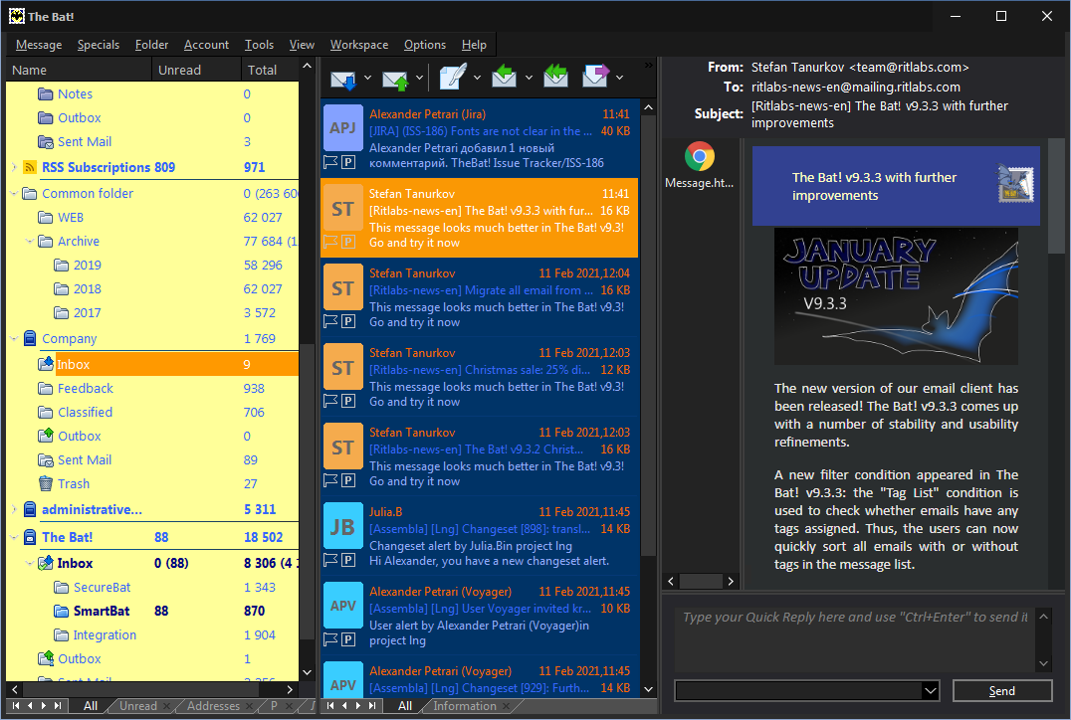Expand the administrative... account node
The image size is (1071, 720).
click(14, 510)
